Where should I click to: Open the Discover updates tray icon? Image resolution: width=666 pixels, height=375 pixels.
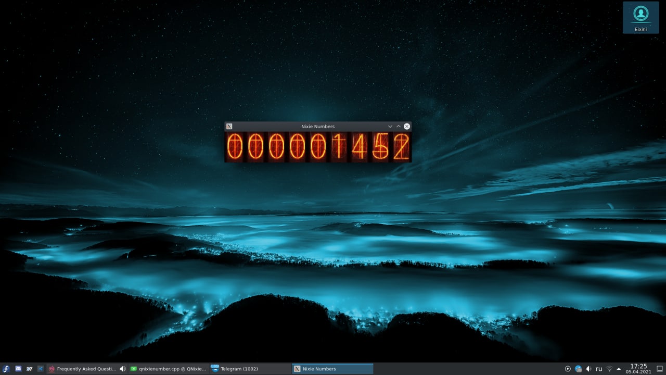(x=578, y=369)
